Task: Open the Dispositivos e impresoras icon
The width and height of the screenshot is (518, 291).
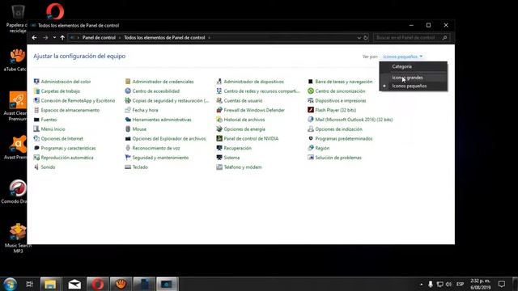Action: 311,100
